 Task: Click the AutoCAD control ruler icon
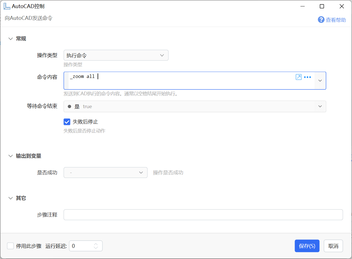7,6
